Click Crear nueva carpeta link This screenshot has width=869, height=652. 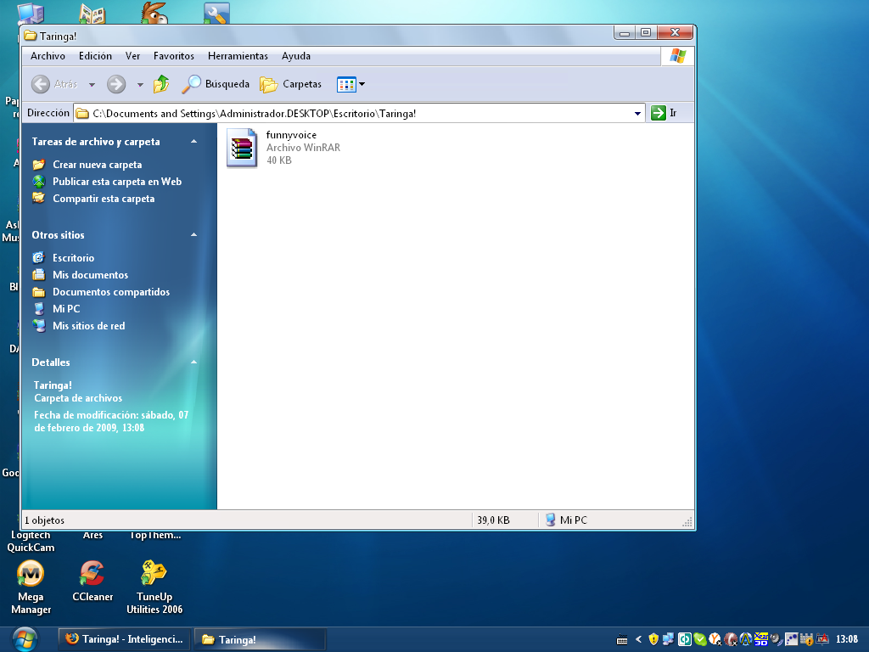click(97, 165)
